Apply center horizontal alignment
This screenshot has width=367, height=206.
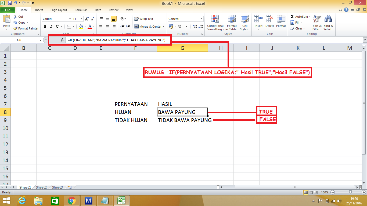point(107,27)
